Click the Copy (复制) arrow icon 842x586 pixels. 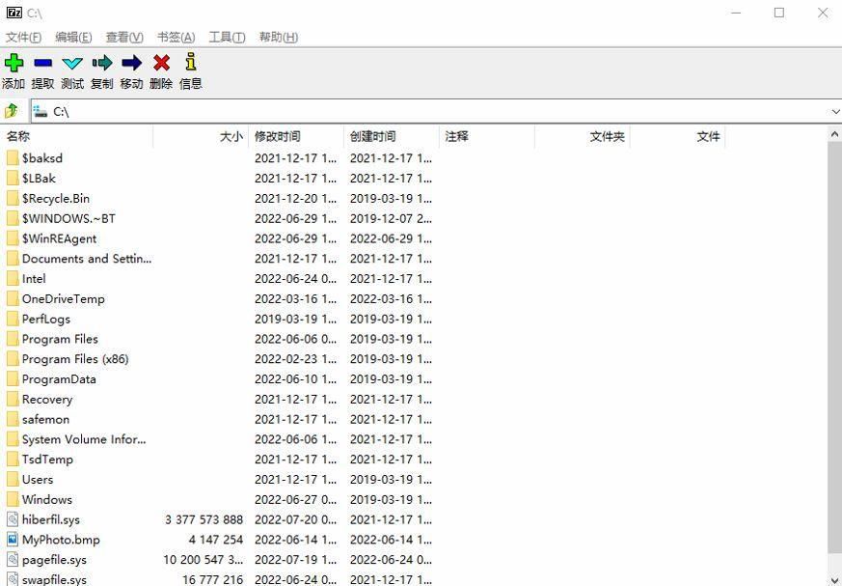pyautogui.click(x=102, y=63)
